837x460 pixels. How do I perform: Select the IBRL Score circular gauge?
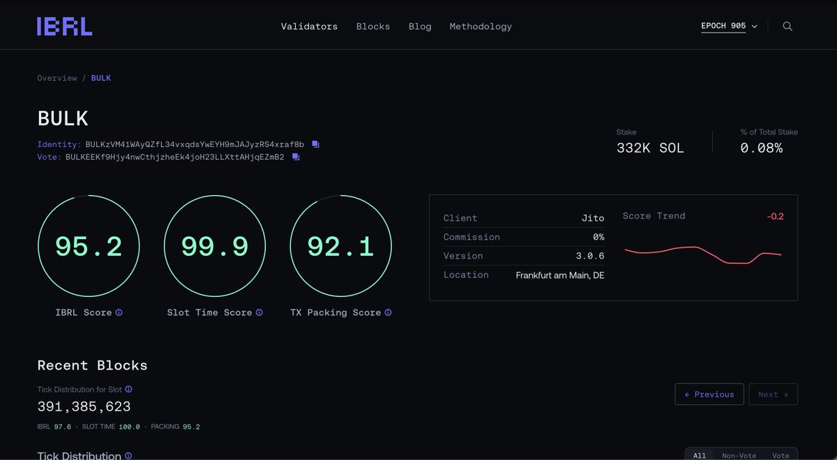(x=89, y=246)
